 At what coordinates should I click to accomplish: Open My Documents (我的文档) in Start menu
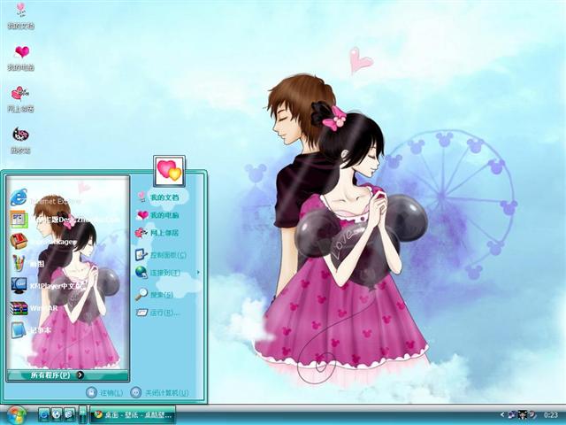[x=157, y=197]
